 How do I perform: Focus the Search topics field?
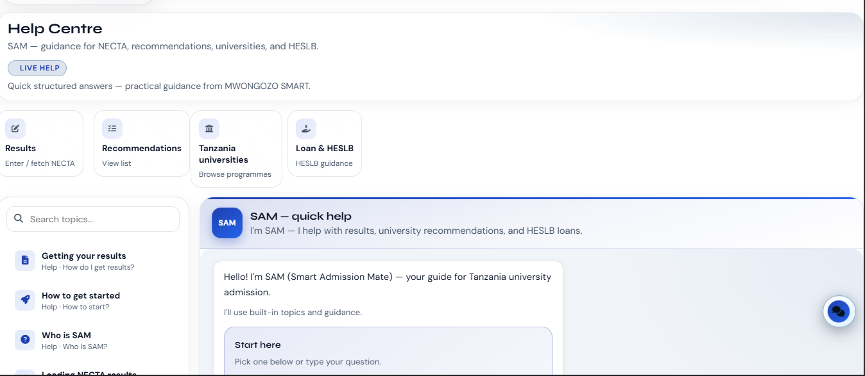[93, 219]
